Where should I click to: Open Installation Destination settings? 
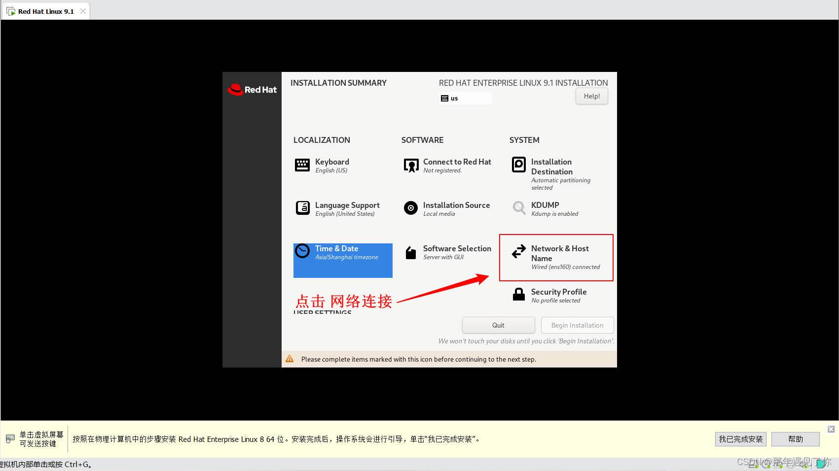(x=551, y=167)
